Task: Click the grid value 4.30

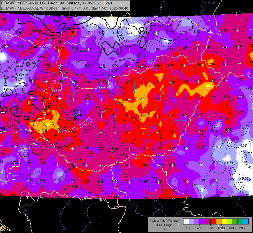Action: point(185,82)
